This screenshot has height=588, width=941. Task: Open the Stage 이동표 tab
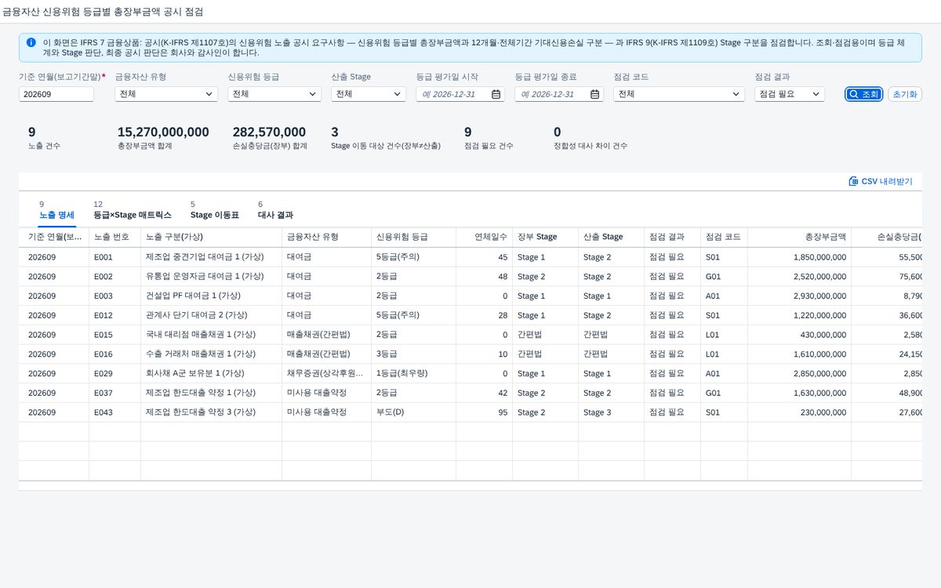pos(214,214)
